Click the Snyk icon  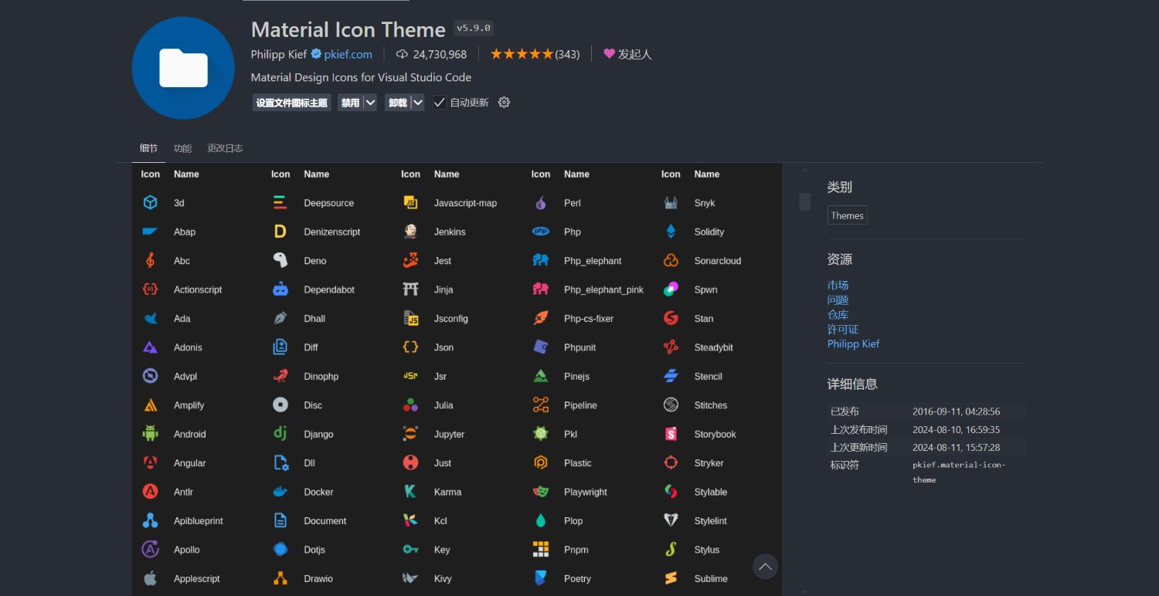(671, 202)
